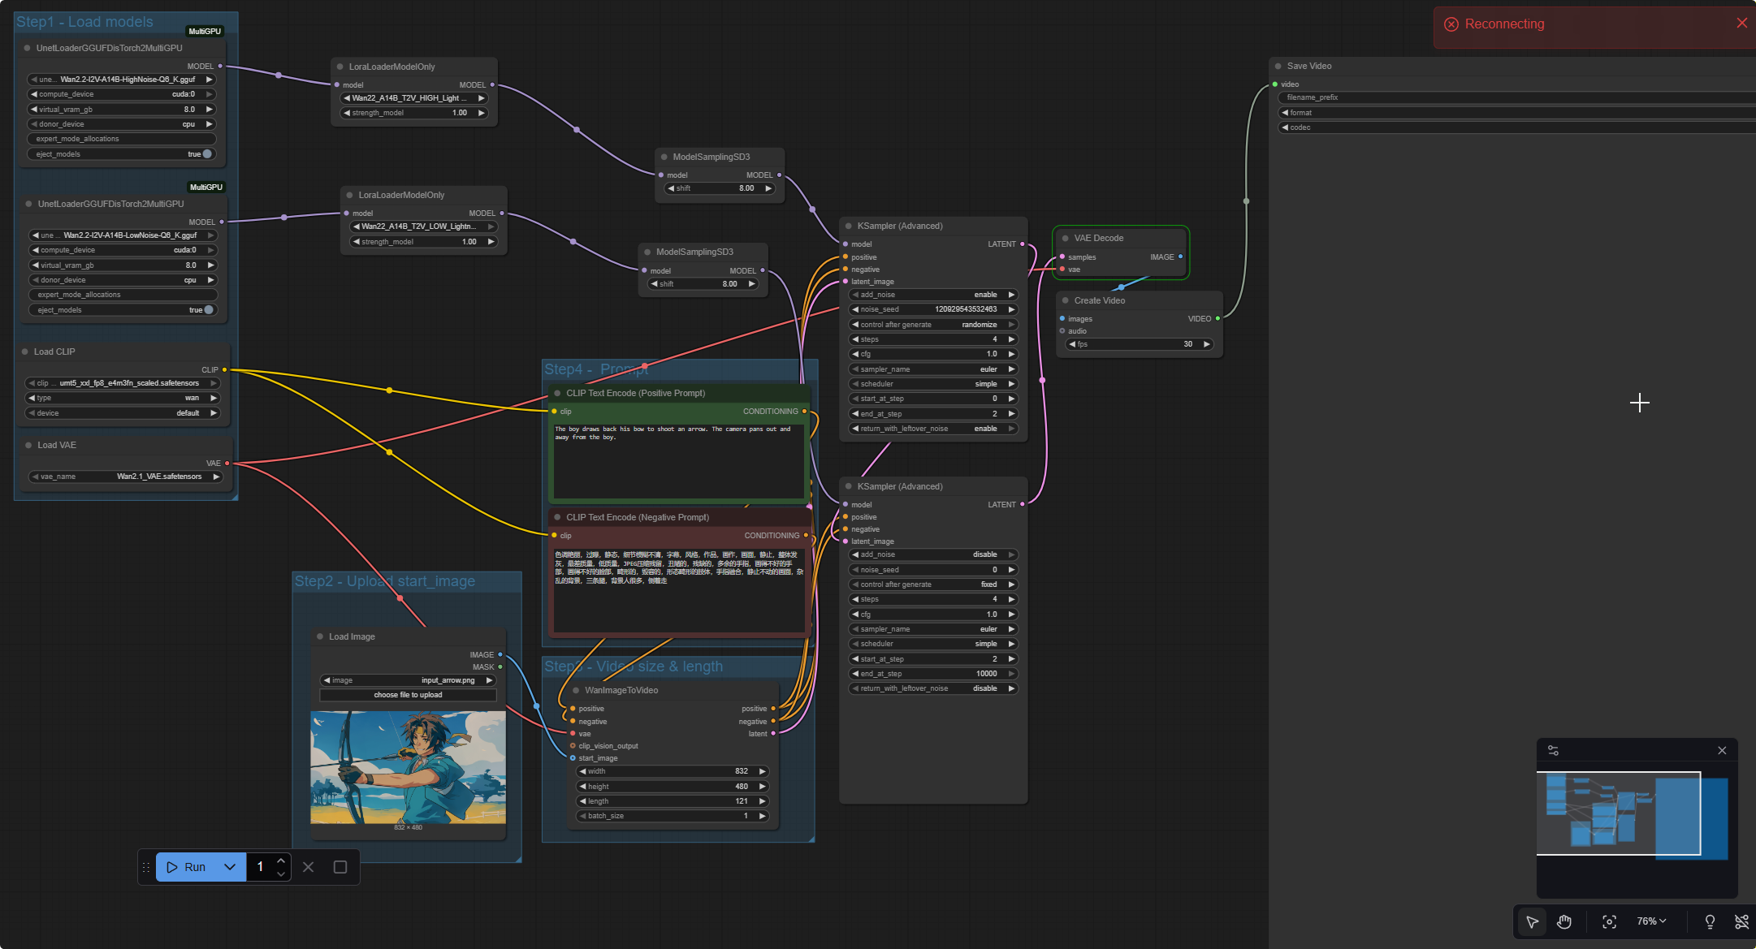Click the lightbulb icon in bottom toolbar
Screen dimensions: 1756x949
pyautogui.click(x=1710, y=921)
